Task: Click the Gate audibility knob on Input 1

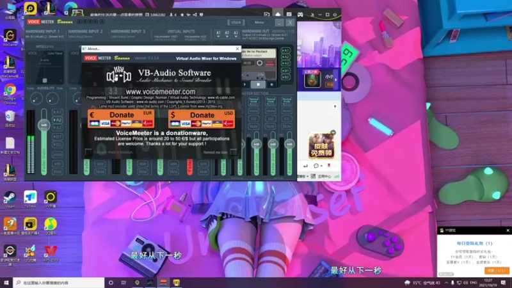Action: (x=52, y=99)
